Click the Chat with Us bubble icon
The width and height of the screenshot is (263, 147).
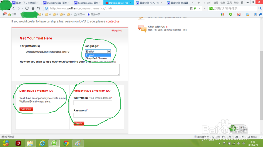pyautogui.click(x=142, y=29)
